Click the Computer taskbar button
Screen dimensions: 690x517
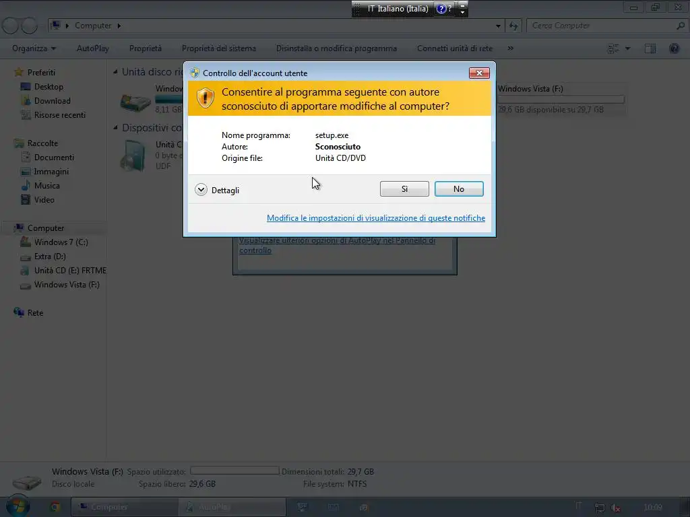pyautogui.click(x=125, y=507)
